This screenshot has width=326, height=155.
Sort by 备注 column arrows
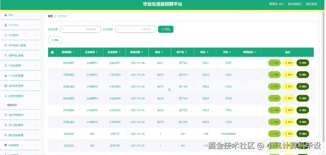pos(162,52)
